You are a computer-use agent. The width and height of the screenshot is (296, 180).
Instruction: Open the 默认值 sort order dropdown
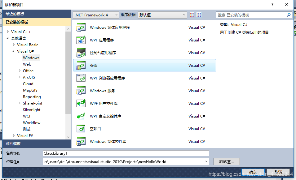(162, 15)
